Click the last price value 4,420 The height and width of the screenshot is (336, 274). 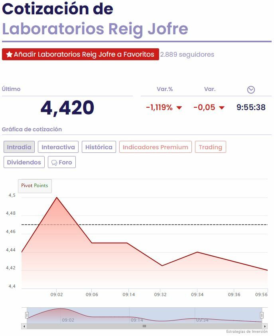tap(67, 108)
